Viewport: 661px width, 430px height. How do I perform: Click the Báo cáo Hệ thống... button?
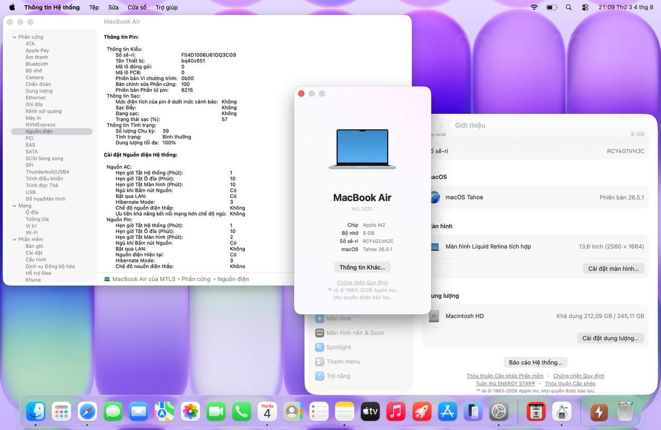(x=536, y=362)
